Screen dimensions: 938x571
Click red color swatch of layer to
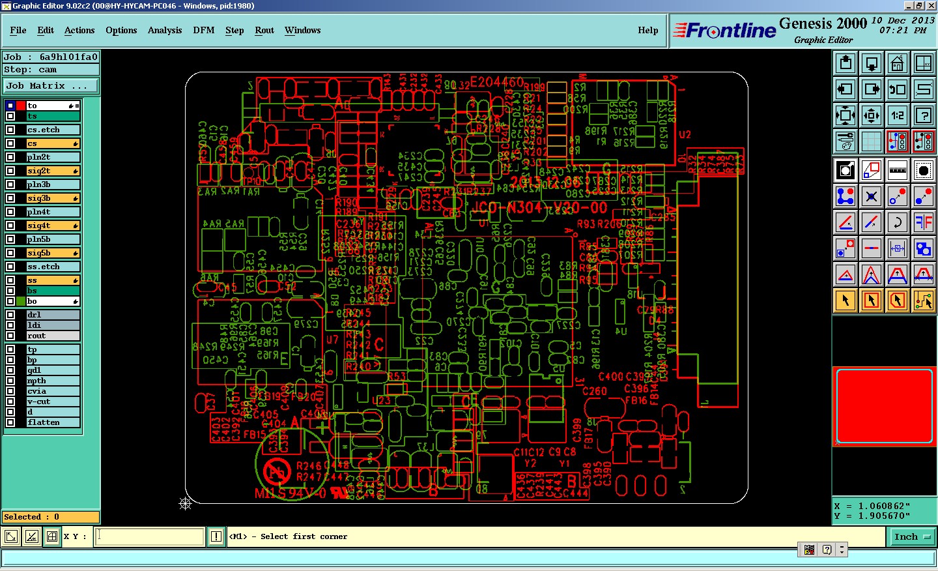tap(21, 106)
